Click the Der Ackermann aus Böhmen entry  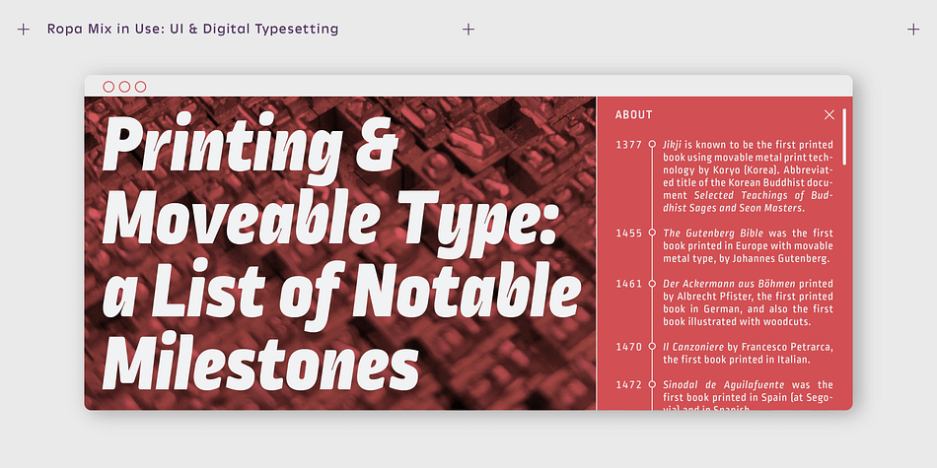tap(748, 302)
